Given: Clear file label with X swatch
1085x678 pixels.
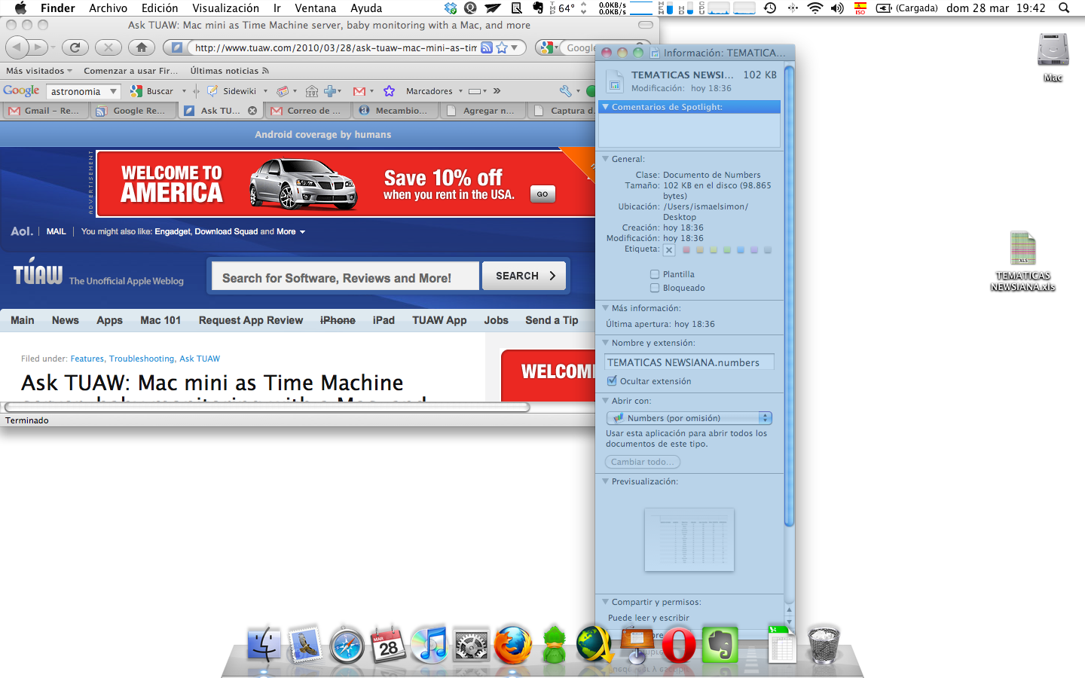Looking at the screenshot, I should pos(669,250).
